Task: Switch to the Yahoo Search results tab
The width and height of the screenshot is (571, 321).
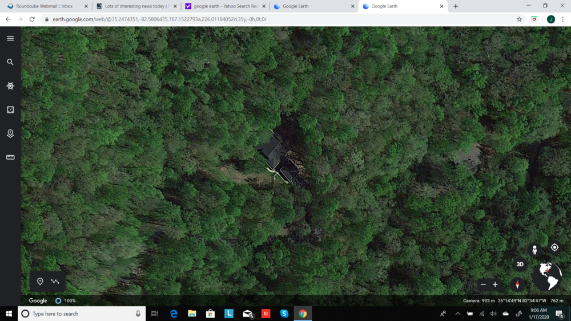Action: [x=226, y=6]
